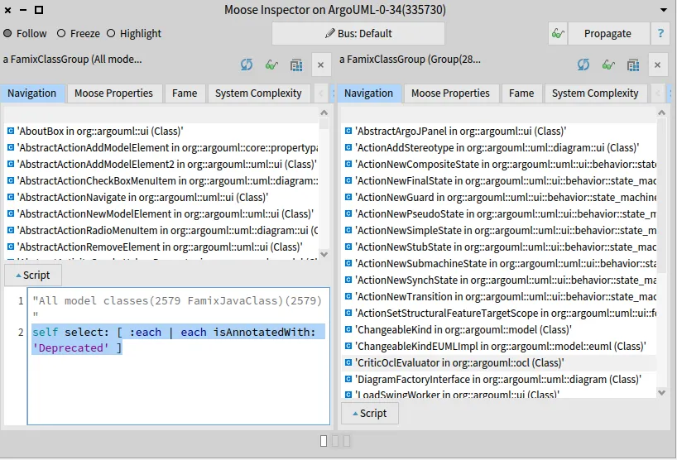Open right pane Fame tab

[521, 93]
